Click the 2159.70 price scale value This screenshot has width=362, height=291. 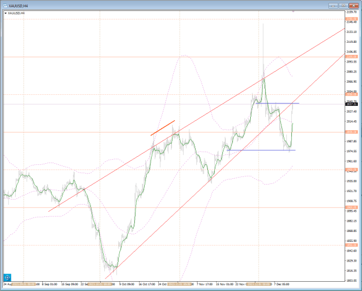point(352,12)
